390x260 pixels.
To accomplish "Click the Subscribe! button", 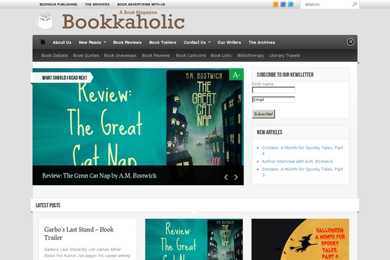I will click(x=263, y=114).
